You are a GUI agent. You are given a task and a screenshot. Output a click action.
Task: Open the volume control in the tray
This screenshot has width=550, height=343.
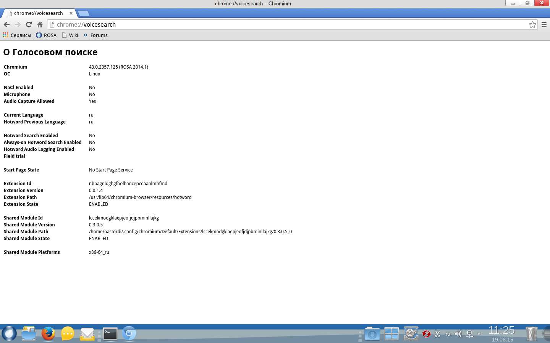point(458,334)
